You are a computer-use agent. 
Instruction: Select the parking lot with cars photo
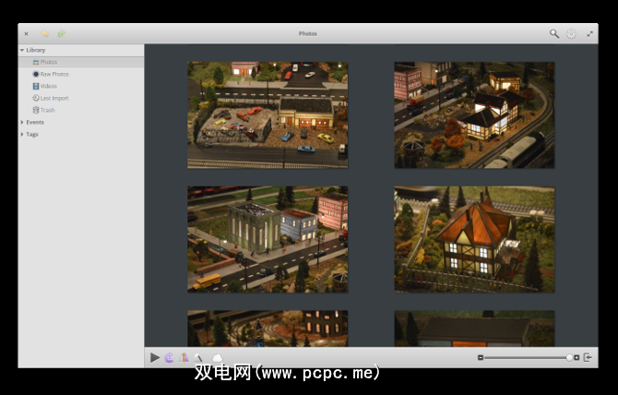pyautogui.click(x=267, y=115)
